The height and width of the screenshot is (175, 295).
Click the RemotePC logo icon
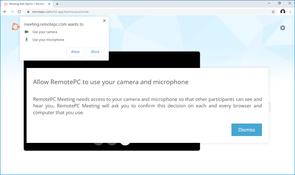[x=15, y=27]
